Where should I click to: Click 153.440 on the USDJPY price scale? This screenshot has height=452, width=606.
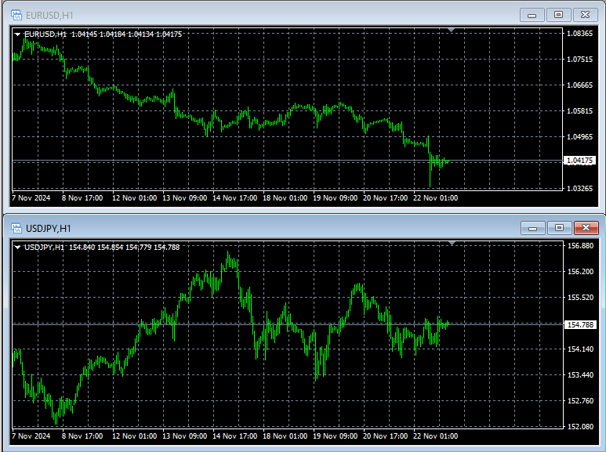coord(580,375)
